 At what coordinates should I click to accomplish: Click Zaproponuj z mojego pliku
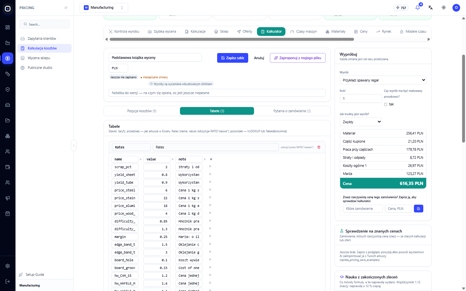pyautogui.click(x=298, y=58)
